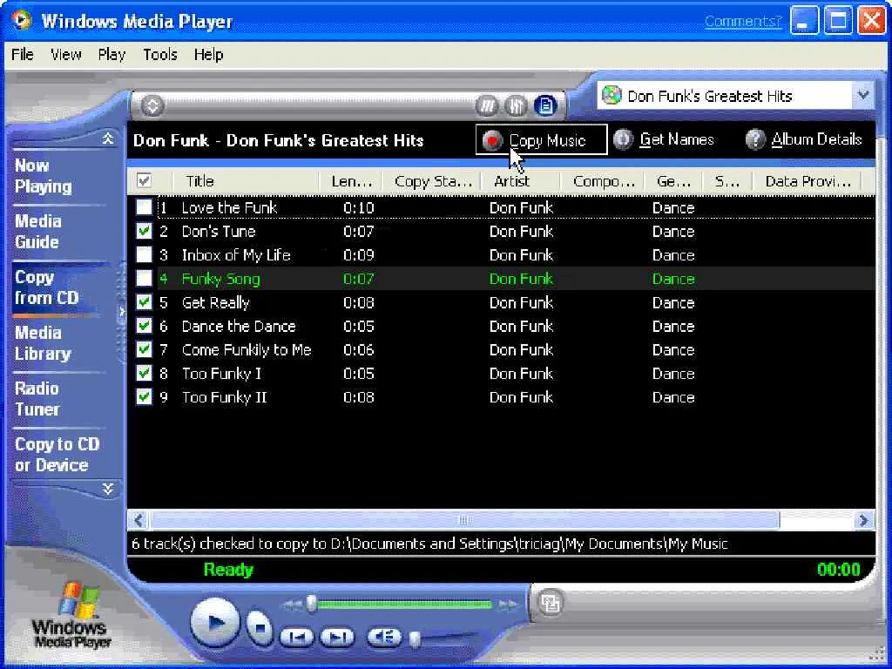Viewport: 892px width, 669px height.
Task: Uncheck Come Funkily to Me checkbox
Action: [144, 349]
